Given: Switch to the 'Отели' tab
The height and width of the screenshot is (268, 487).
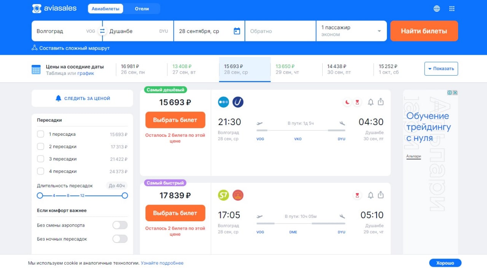Looking at the screenshot, I should click(142, 9).
